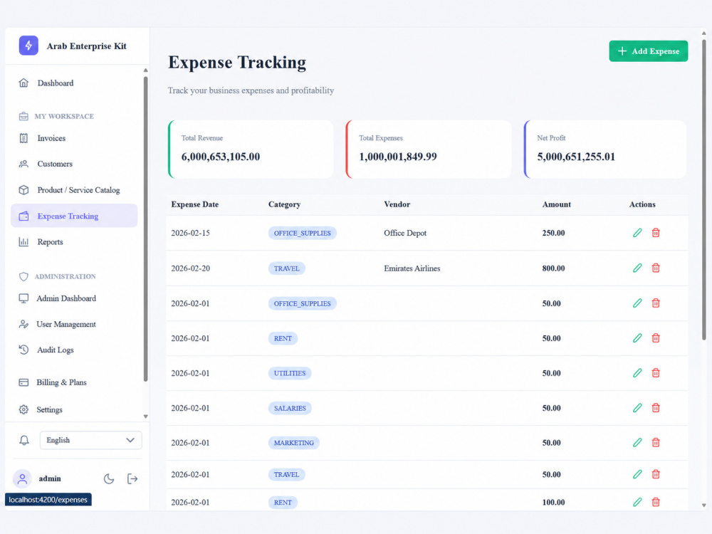Click the Arab Enterprise Kit lightning logo
This screenshot has height=534, width=712.
point(28,46)
